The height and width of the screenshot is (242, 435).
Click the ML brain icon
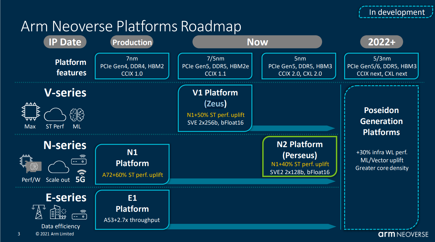[77, 115]
